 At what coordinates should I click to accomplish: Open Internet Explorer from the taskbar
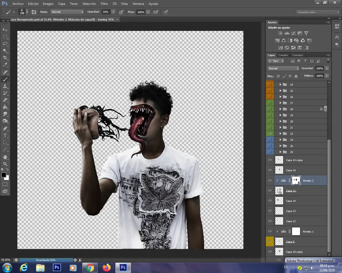pos(24,268)
